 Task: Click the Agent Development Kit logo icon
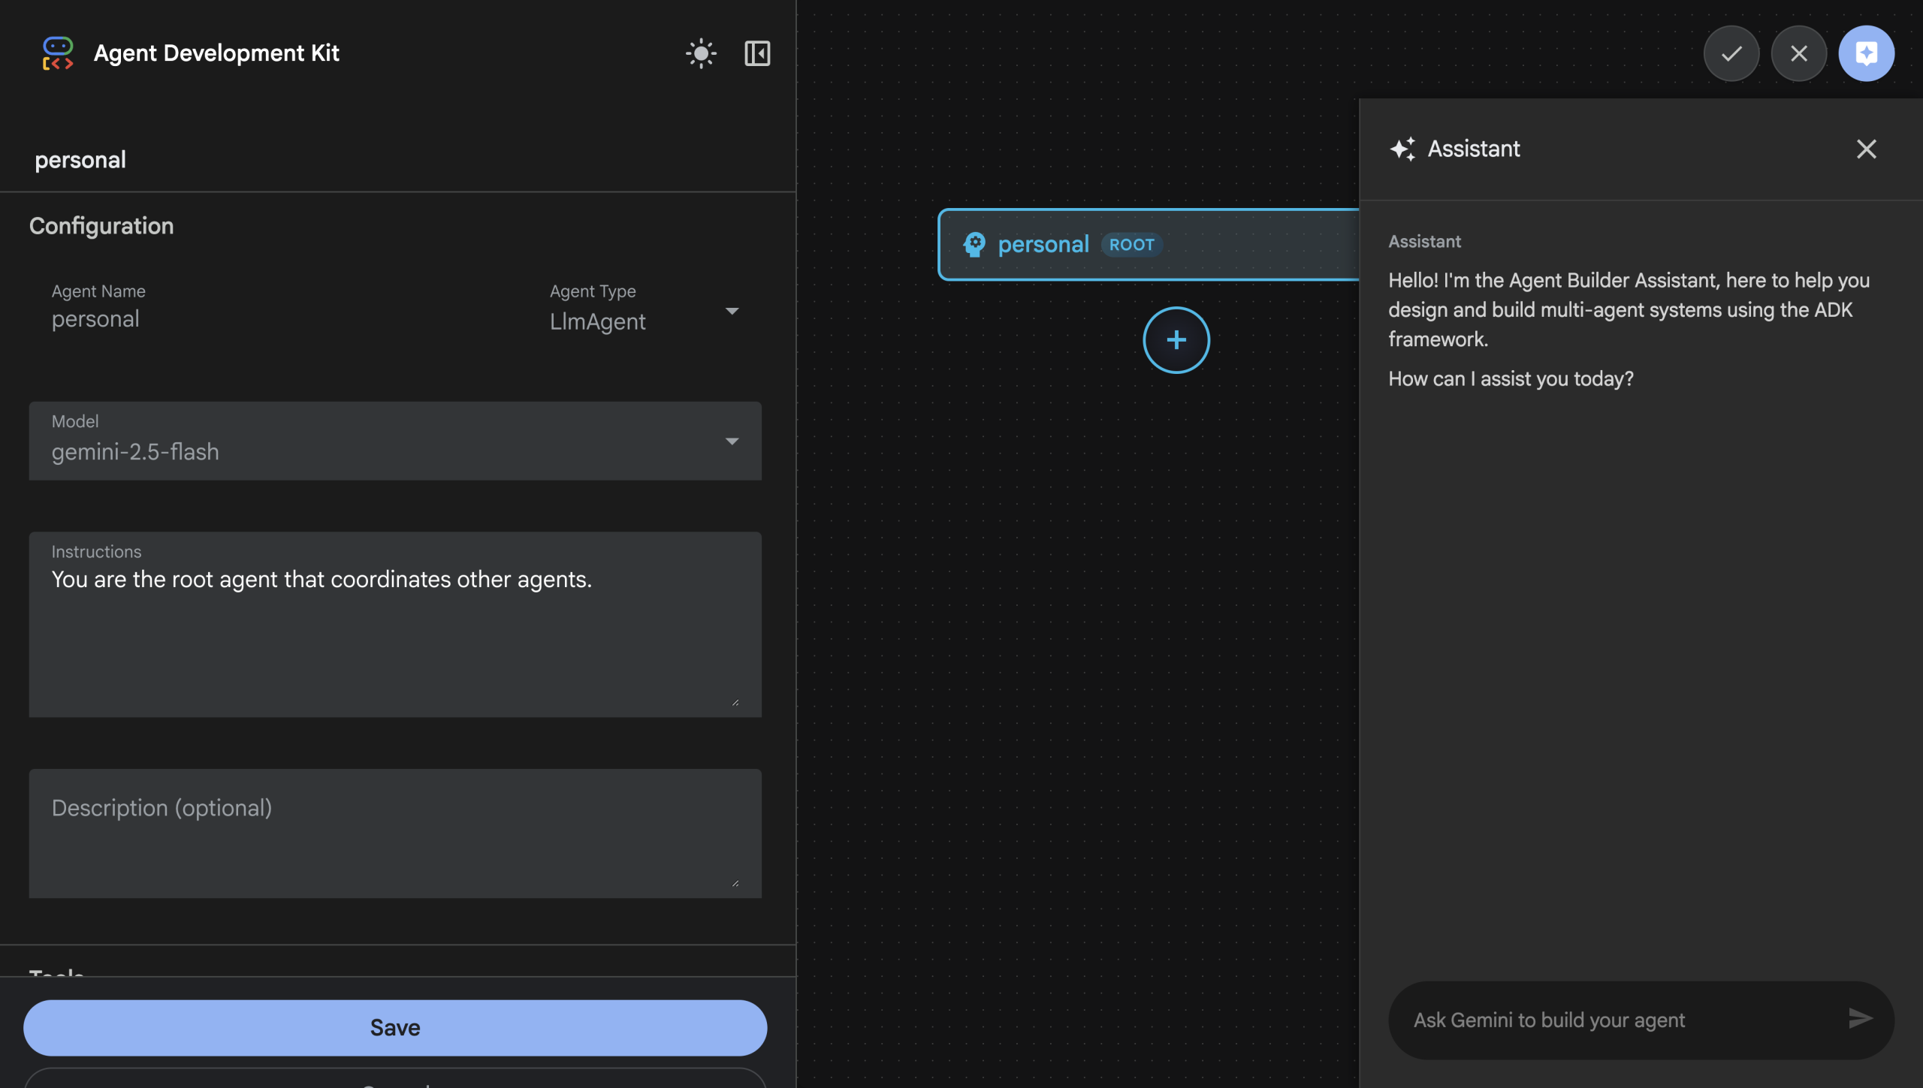58,53
